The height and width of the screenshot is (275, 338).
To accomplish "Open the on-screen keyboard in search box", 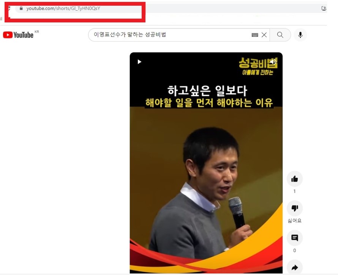I will point(255,35).
